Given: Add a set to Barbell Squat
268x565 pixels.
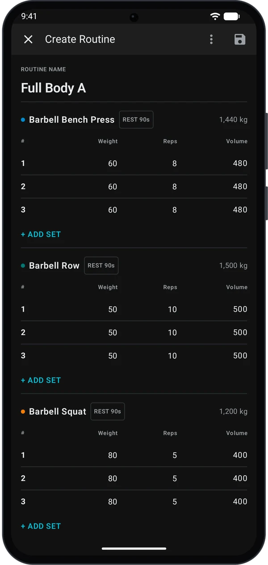Looking at the screenshot, I should coord(41,526).
